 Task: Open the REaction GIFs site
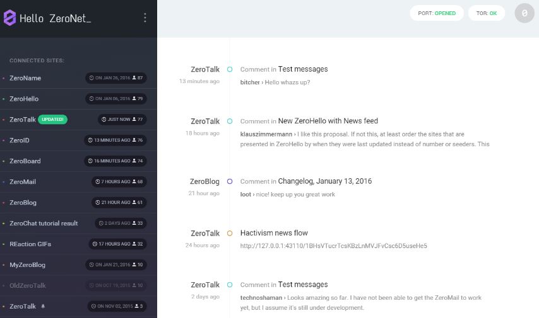(30, 244)
